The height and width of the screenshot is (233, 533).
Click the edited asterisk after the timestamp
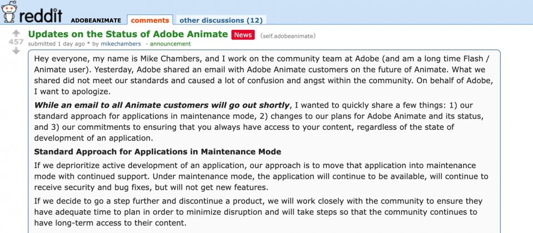click(x=88, y=43)
